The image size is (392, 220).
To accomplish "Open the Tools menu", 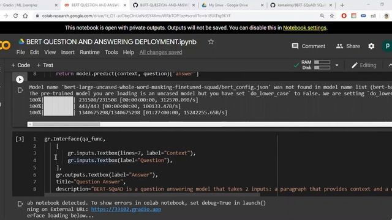I will click(x=111, y=52).
